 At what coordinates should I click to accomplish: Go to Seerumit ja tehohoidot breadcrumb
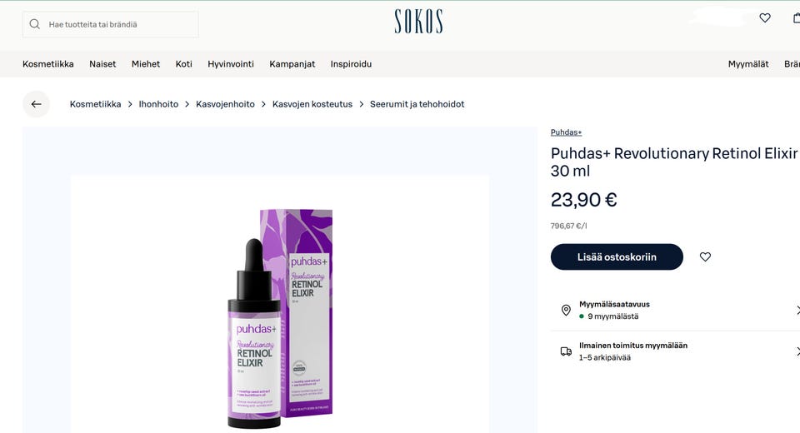[417, 104]
